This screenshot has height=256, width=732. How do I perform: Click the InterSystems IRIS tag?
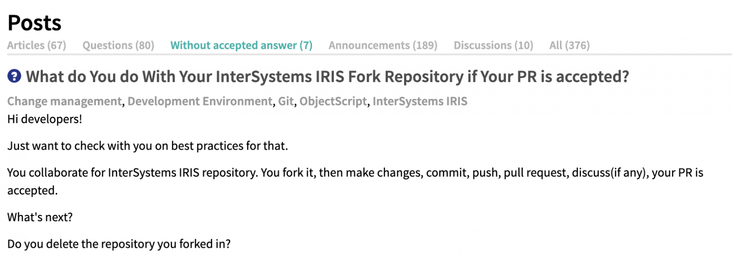point(420,101)
